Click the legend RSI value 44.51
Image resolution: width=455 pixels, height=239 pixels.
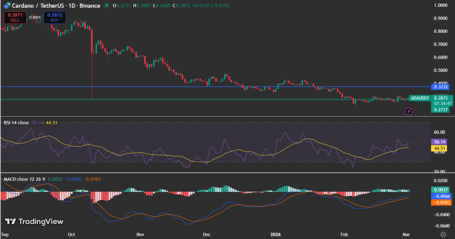[x=52, y=123]
